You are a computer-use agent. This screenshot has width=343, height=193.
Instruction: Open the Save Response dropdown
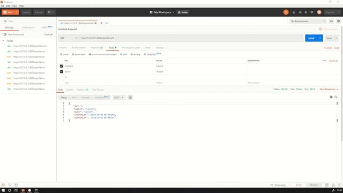pyautogui.click(x=329, y=90)
